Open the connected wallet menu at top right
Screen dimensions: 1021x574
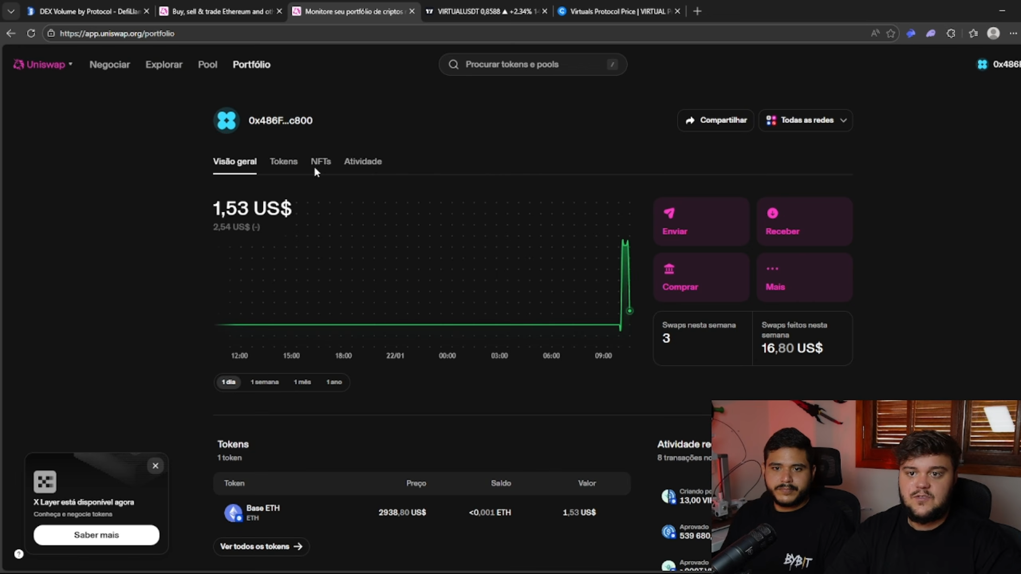pos(998,64)
